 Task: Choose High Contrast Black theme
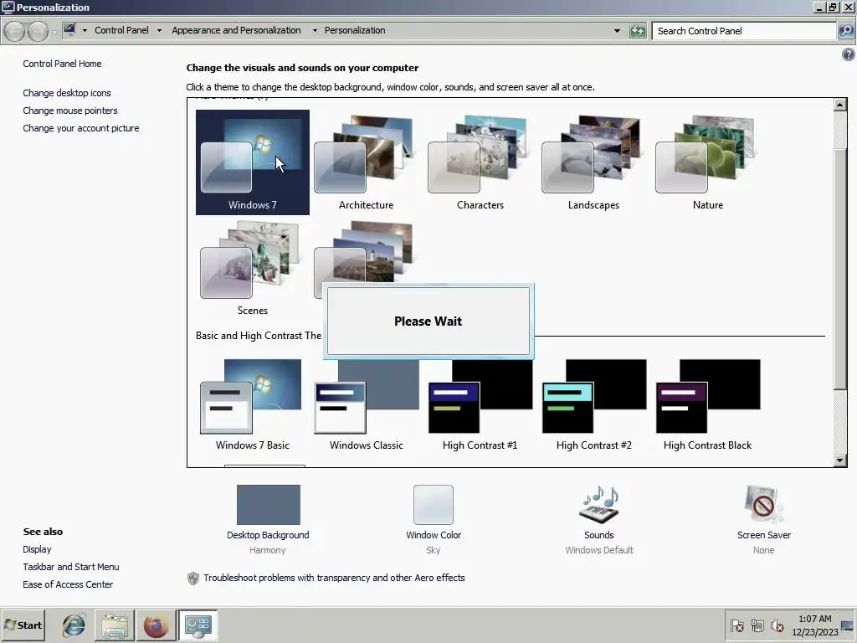point(708,404)
